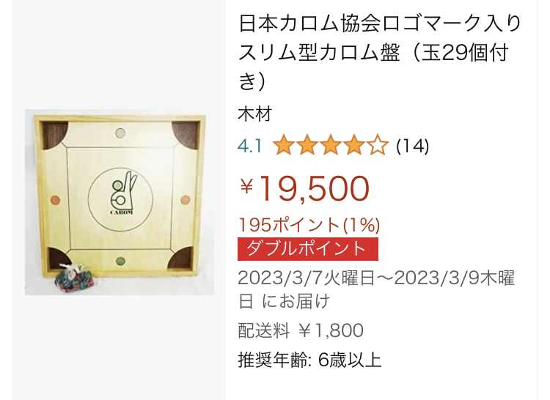
Task: Click the ¥19,500 price
Action: (x=304, y=188)
